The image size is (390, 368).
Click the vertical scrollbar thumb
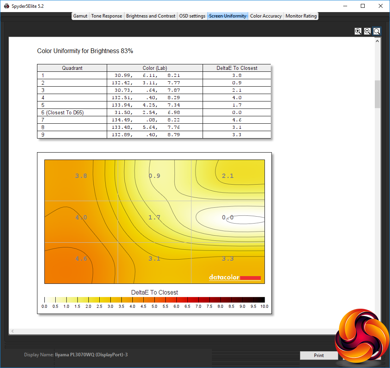coord(377,94)
